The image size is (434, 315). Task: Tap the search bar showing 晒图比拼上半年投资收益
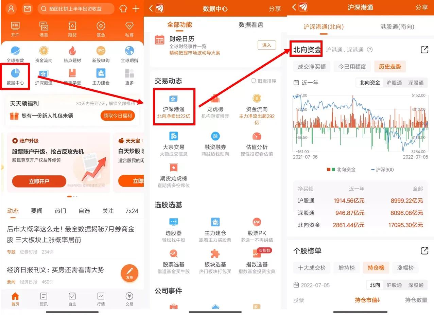click(x=75, y=9)
